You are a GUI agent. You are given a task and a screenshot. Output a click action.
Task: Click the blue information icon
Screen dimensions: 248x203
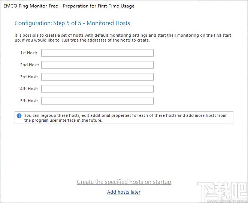tap(19, 116)
